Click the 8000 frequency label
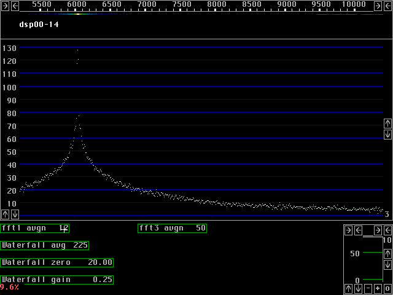 (x=217, y=4)
